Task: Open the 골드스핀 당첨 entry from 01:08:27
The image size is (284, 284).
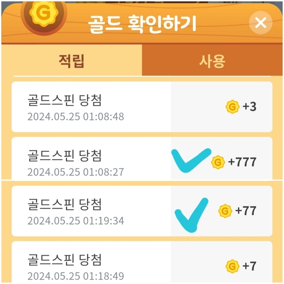Action: 64,156
